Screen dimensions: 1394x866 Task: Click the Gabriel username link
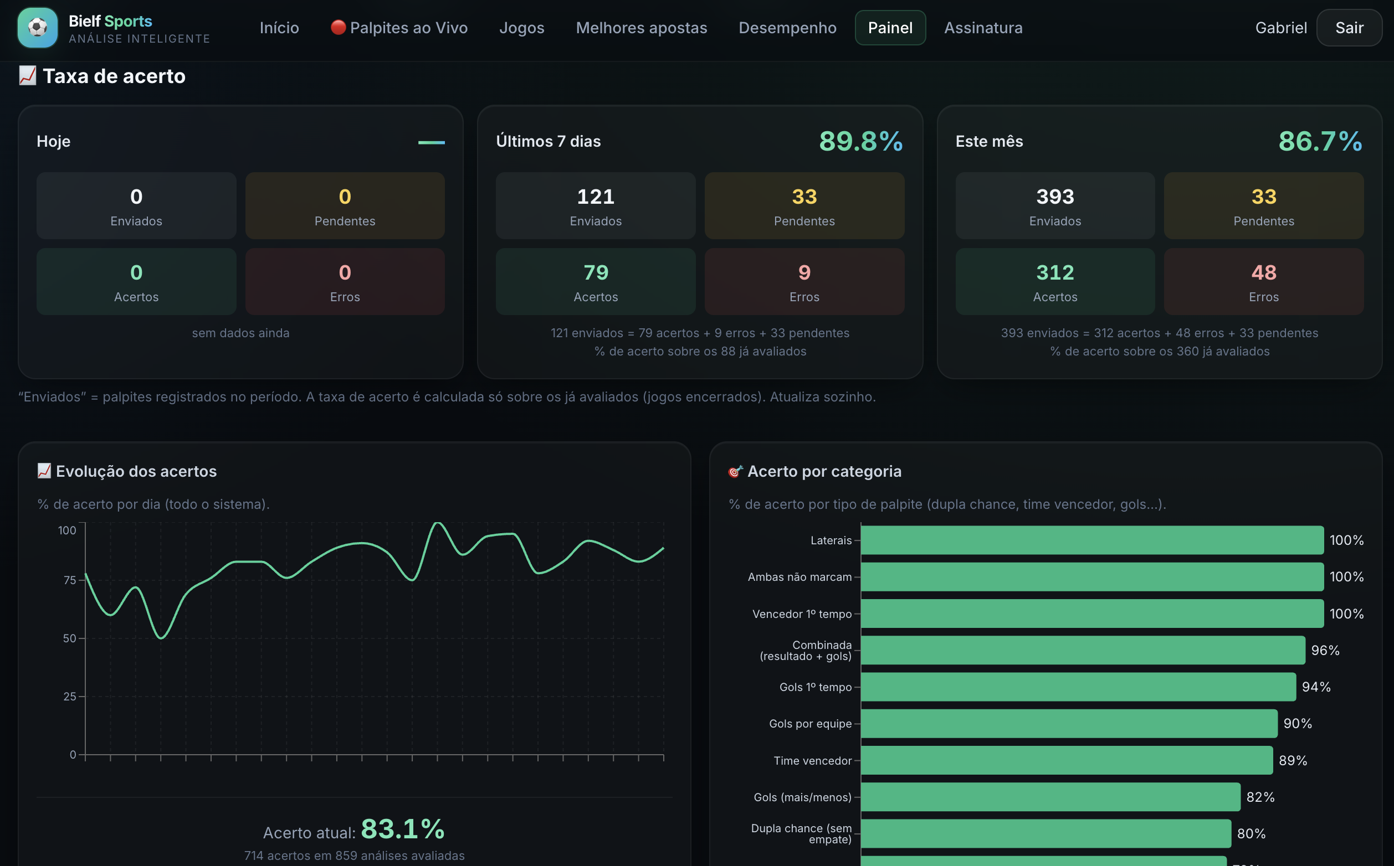[x=1280, y=28]
